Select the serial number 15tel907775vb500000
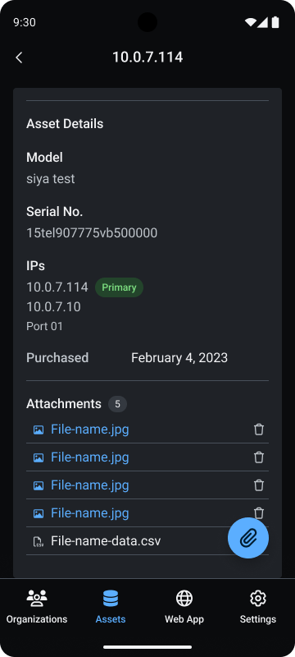 point(92,233)
